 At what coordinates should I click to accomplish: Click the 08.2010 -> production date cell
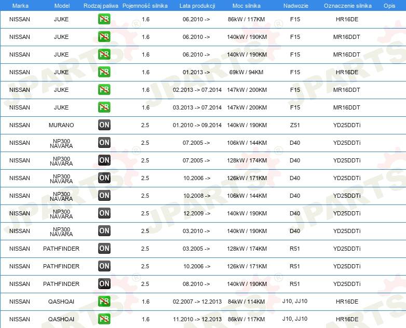coord(196,284)
